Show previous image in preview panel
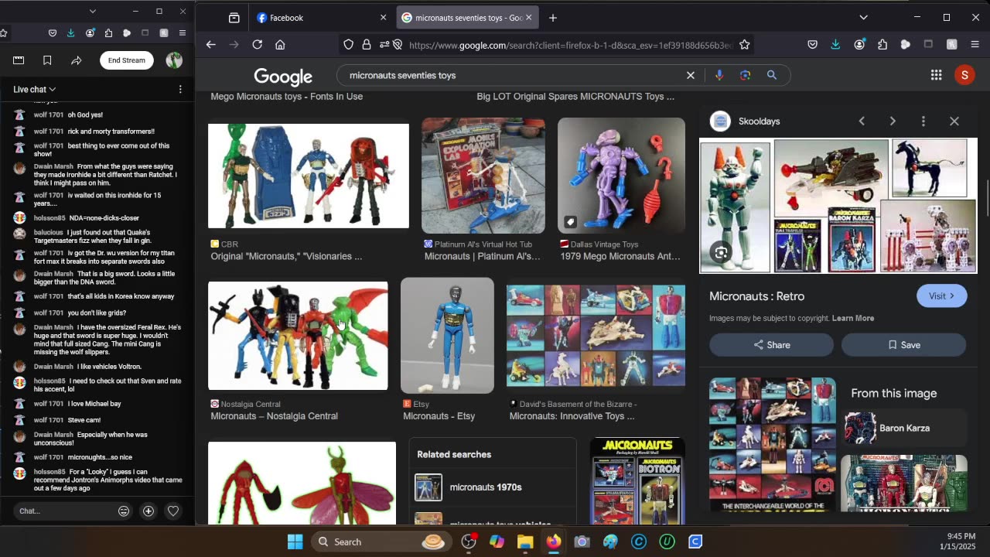Screen dimensions: 990x557 tap(862, 121)
